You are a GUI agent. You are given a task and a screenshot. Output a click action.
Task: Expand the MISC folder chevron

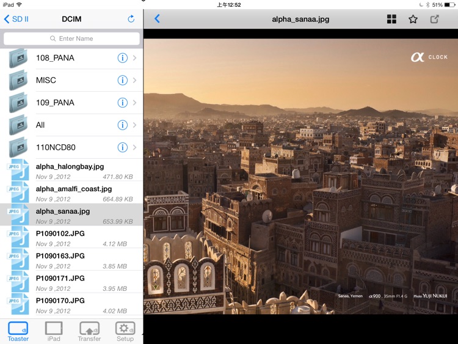(x=135, y=80)
